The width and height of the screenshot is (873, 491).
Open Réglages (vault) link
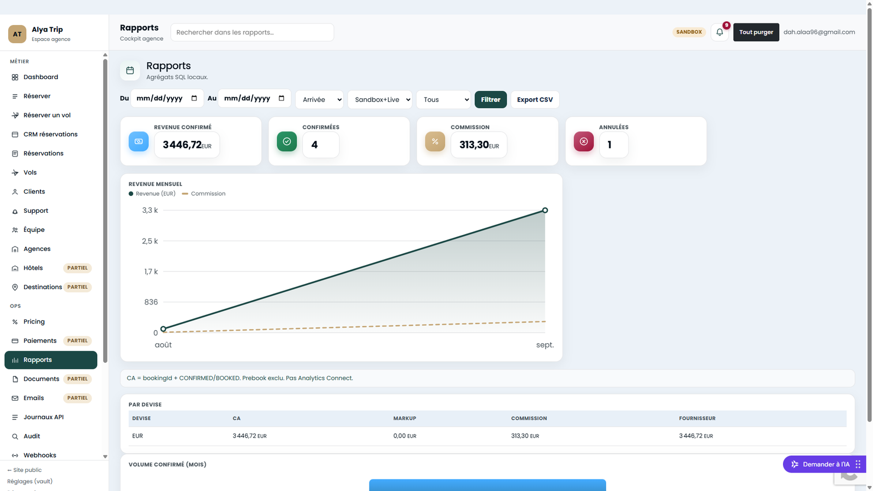30,482
